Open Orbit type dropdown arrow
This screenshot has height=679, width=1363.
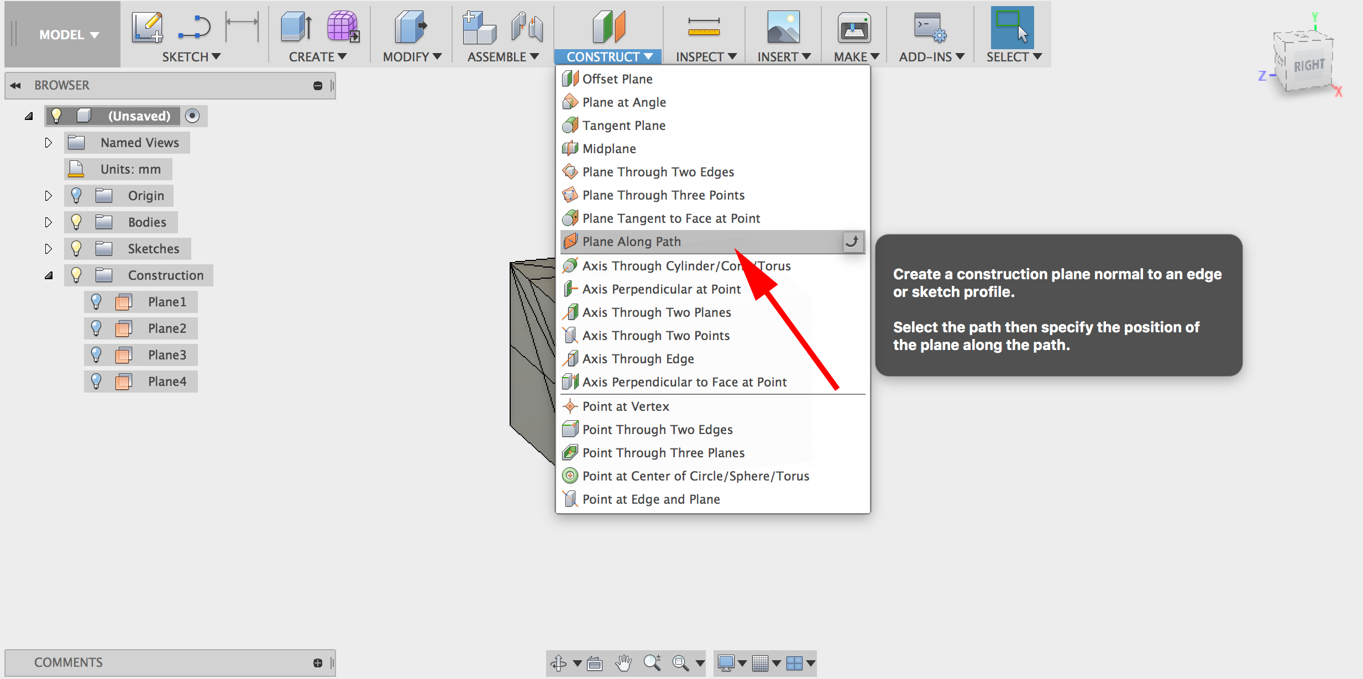pos(577,663)
